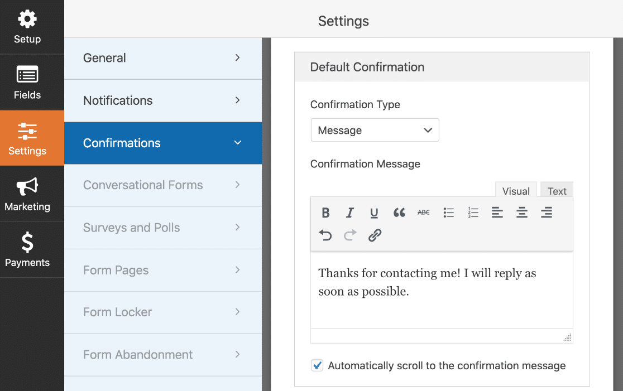This screenshot has height=391, width=623.
Task: Open Form Pages section
Action: click(163, 271)
